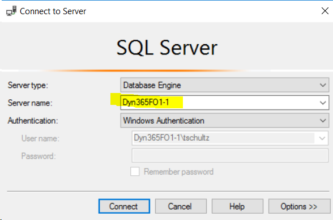333x220 pixels.
Task: Click the Server name label
Action: (x=30, y=103)
